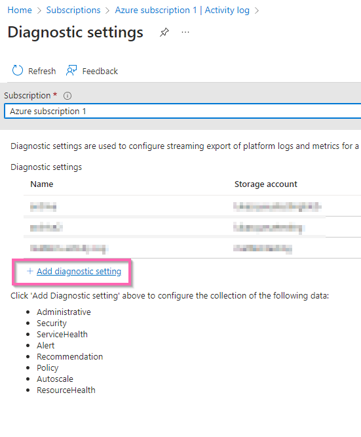
Task: Click the Refresh circular arrow icon
Action: [x=17, y=71]
